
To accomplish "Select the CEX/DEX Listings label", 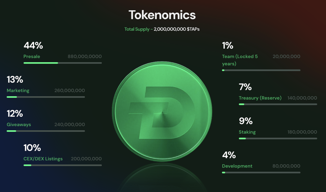I will pyautogui.click(x=43, y=159).
